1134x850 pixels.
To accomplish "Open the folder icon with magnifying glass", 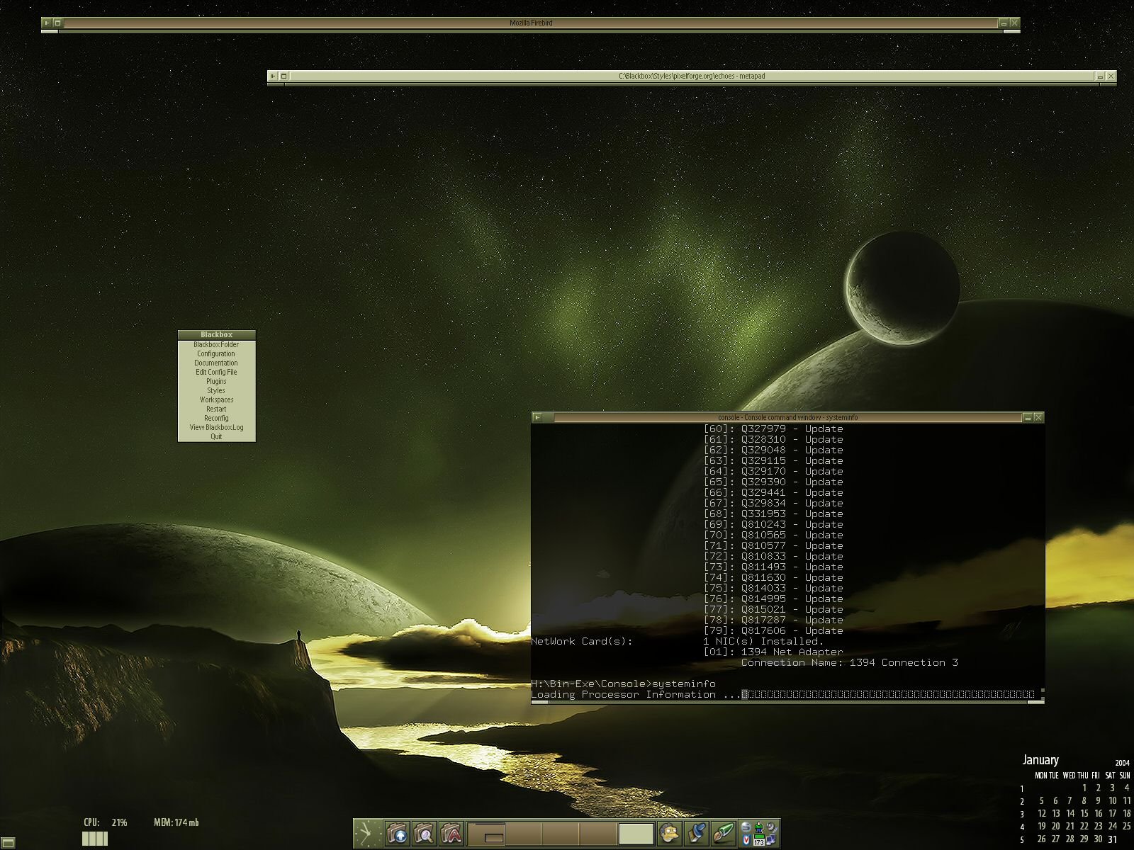I will pyautogui.click(x=424, y=833).
